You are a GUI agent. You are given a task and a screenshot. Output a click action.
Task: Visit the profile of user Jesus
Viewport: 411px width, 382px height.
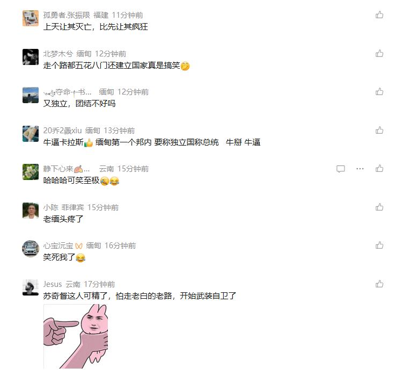point(53,284)
